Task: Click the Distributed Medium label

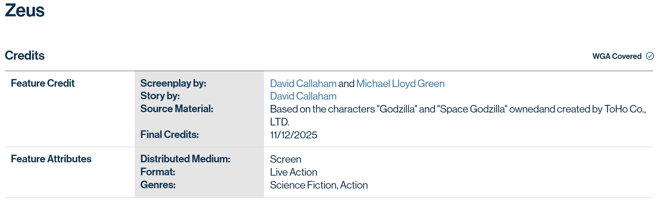Action: [x=185, y=159]
